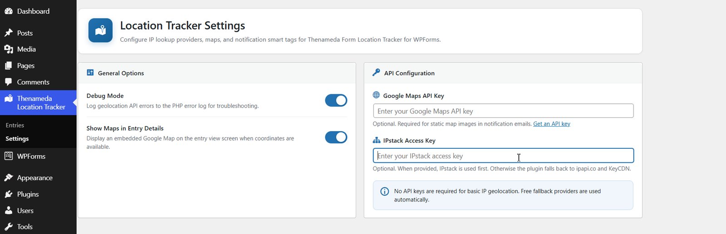Image resolution: width=726 pixels, height=234 pixels.
Task: Click the Configure IP lookup providers subtitle
Action: pos(280,39)
